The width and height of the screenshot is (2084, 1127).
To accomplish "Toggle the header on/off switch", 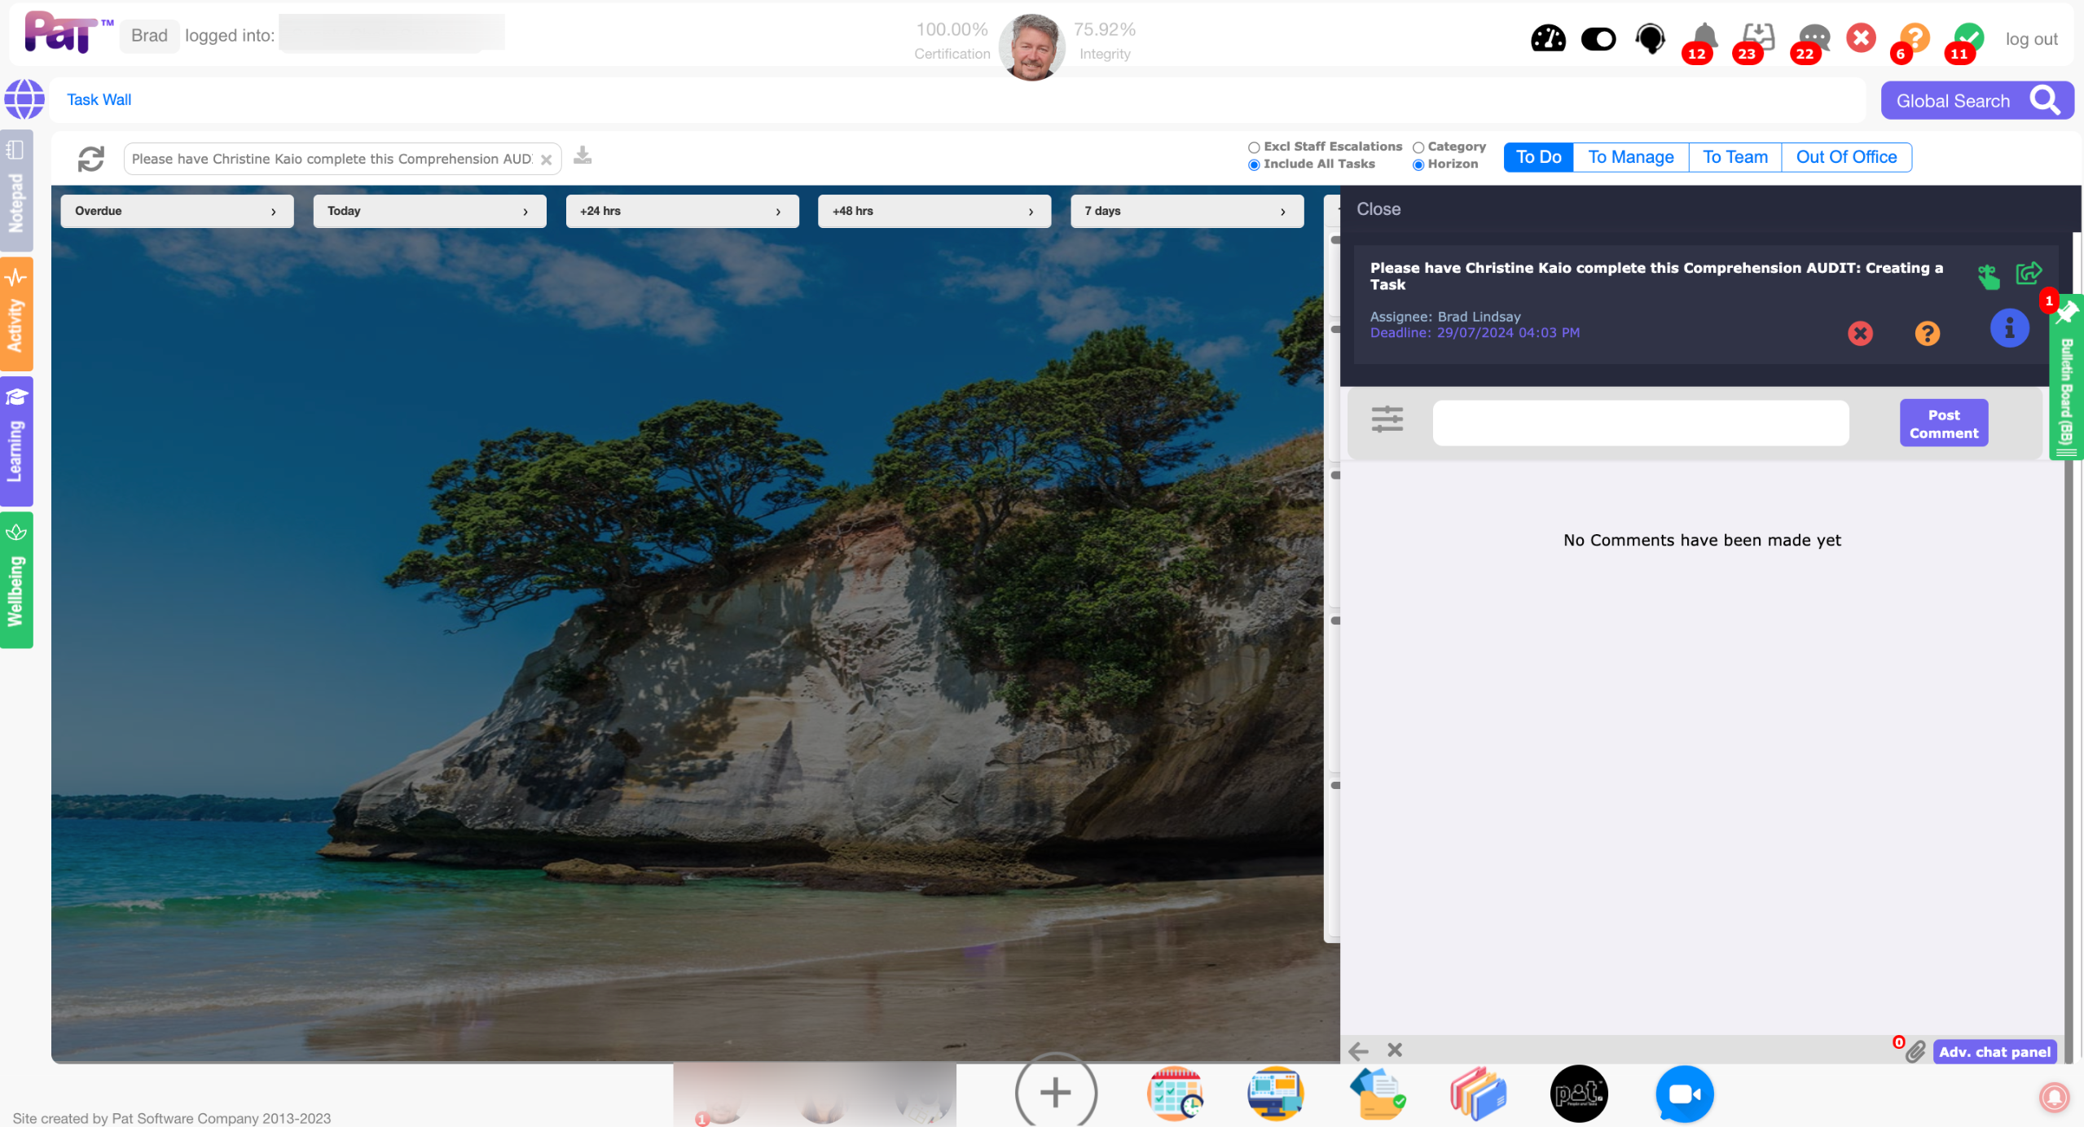I will pos(1598,38).
